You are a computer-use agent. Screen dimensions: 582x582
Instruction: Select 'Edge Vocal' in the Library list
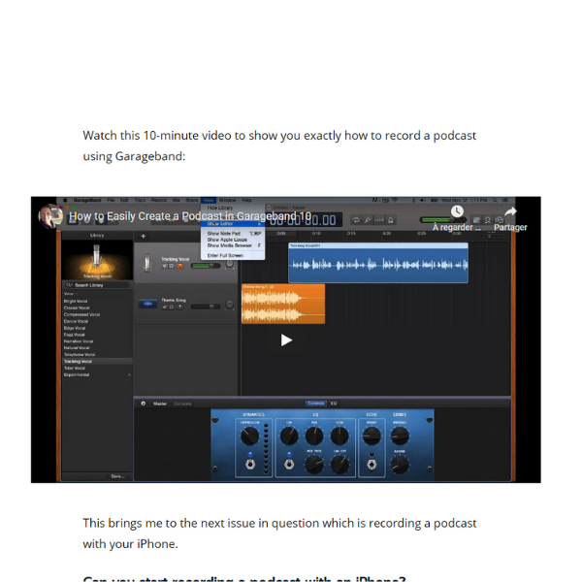(x=75, y=328)
